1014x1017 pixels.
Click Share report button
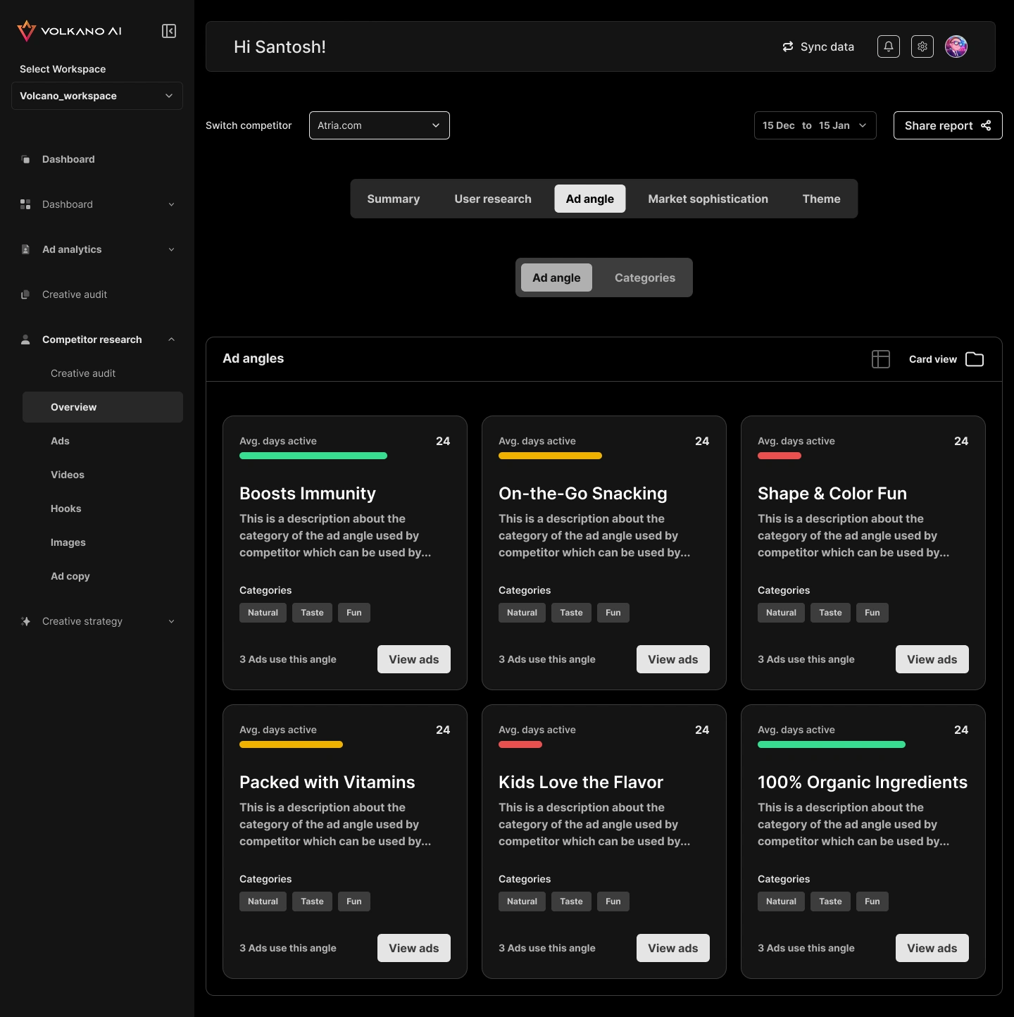[948, 125]
